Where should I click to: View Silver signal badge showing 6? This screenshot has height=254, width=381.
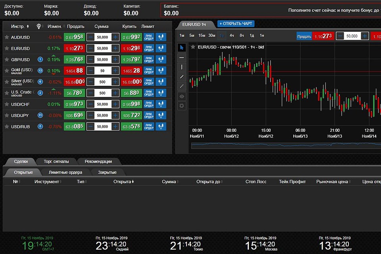point(40,82)
